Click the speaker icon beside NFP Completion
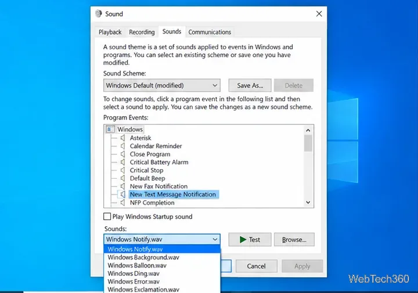Screen dimensions: 418x293 pyautogui.click(x=122, y=202)
